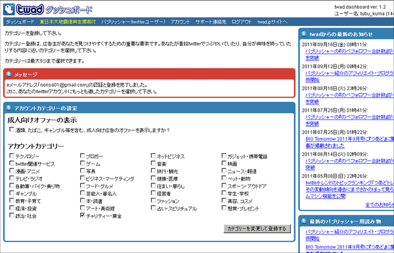
Task: Check the ギャンブル category
Action: pos(12,193)
